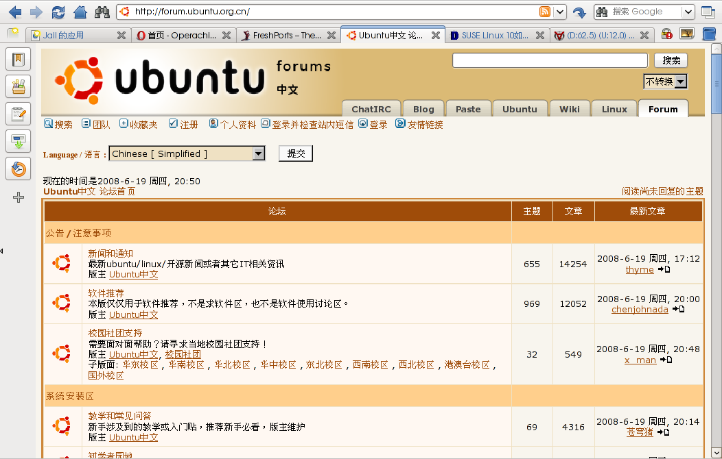Collapse the sidebar using left edge arrow
The width and height of the screenshot is (722, 459).
(2, 251)
